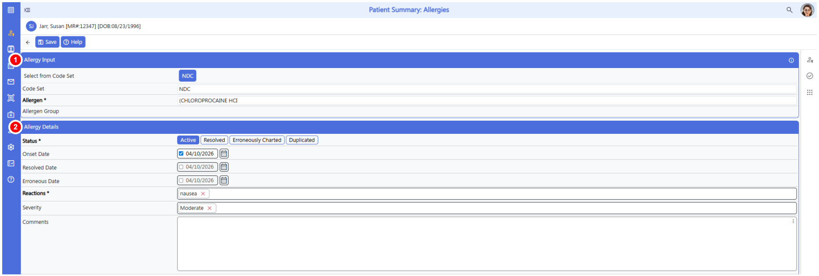Open the Resolved Date calendar picker
Screen dimensions: 819x276
[224, 167]
